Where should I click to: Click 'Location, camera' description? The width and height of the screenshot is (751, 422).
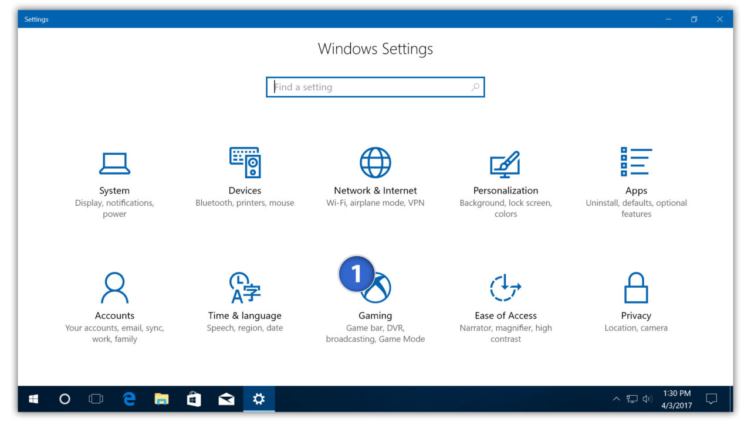(x=636, y=328)
